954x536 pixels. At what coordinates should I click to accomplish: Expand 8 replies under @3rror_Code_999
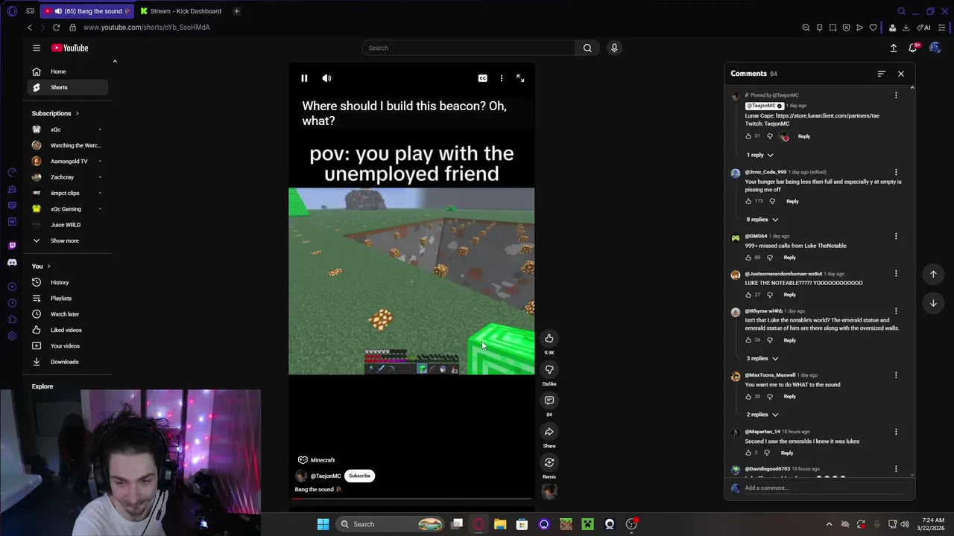click(762, 220)
